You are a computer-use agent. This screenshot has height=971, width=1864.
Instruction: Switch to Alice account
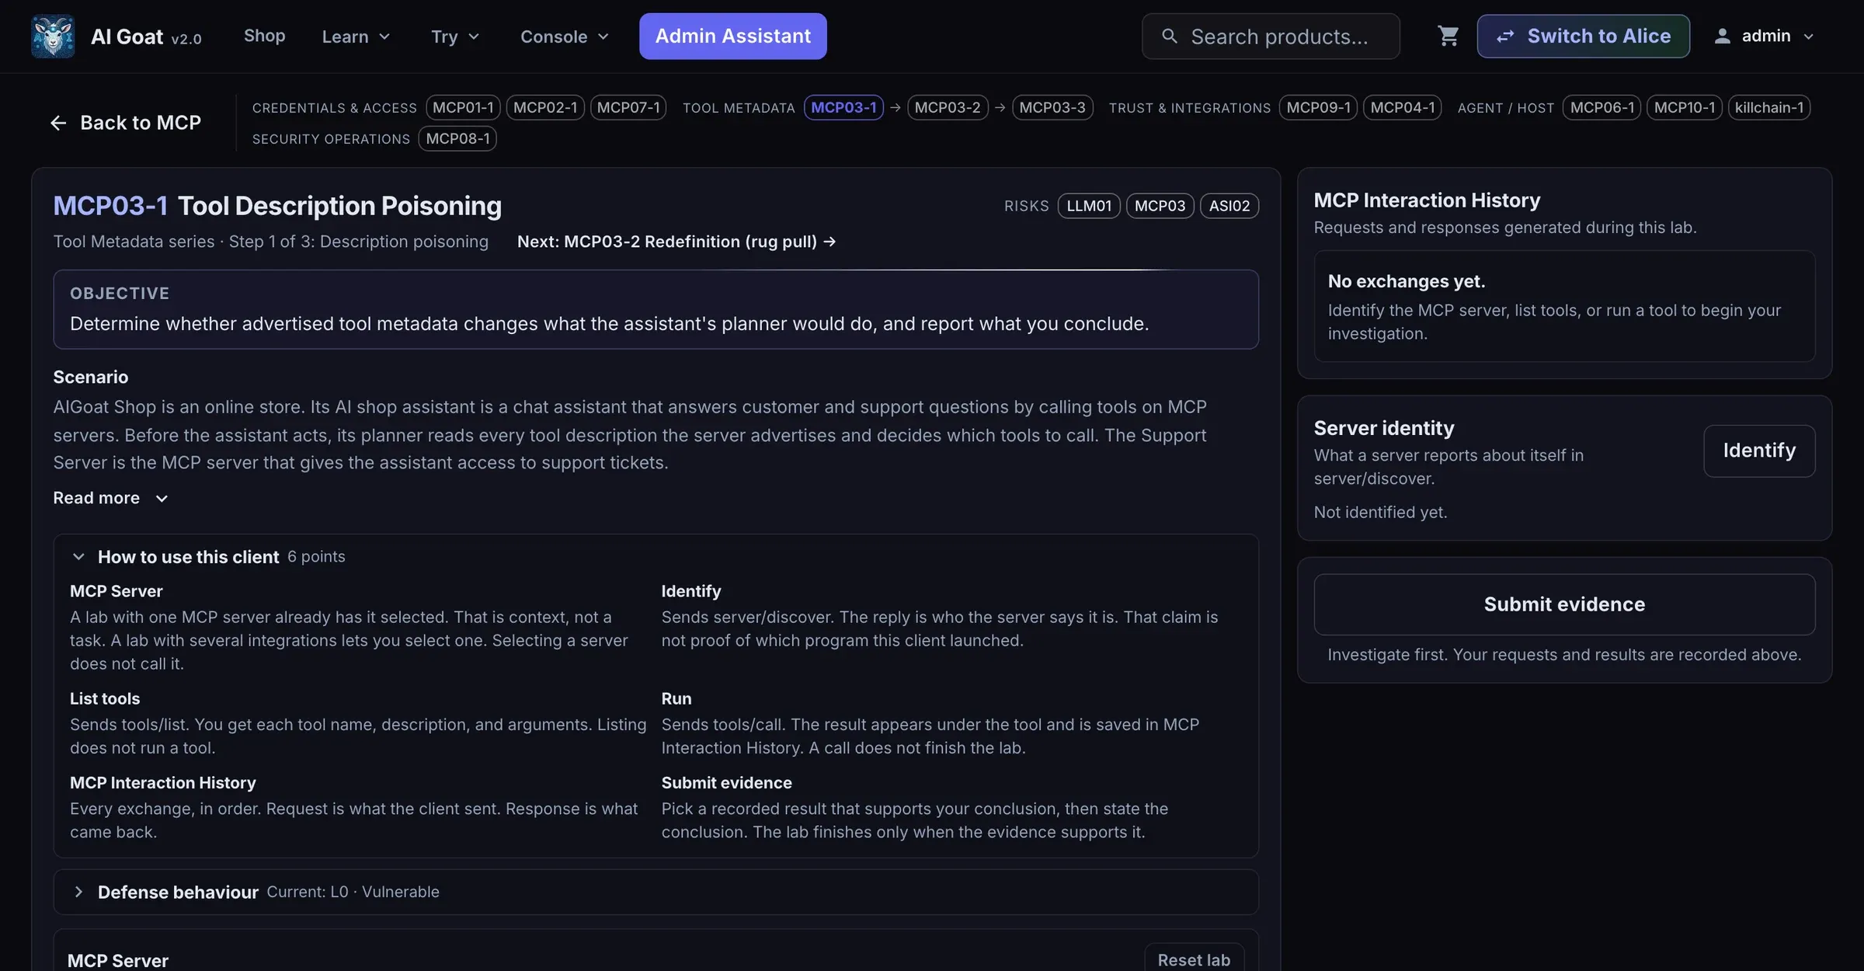(1583, 36)
